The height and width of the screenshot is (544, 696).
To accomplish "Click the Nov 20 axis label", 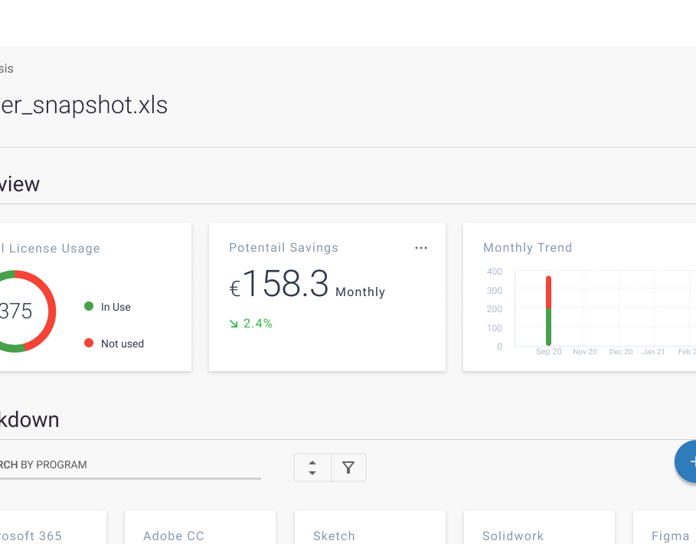I will point(584,351).
